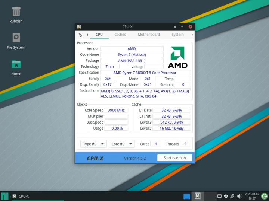Viewport: 269px width, 201px height.
Task: Click the Start daemon button
Action: tap(174, 158)
